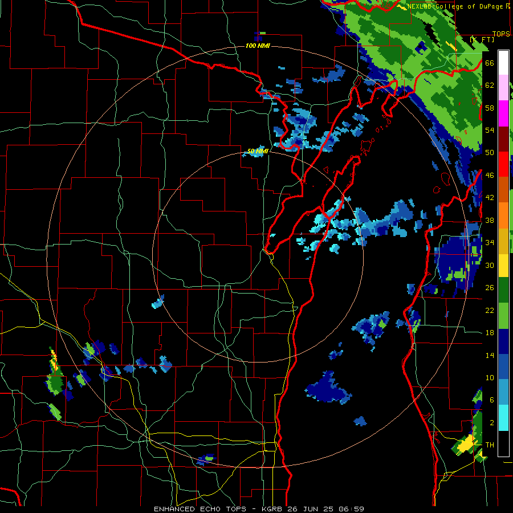Click the 62 value on the legend

490,85
